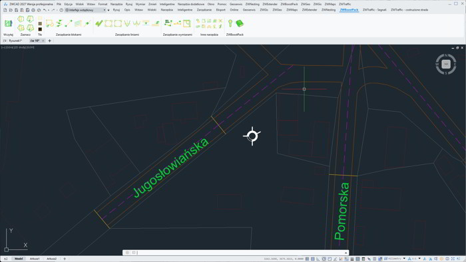Toggle fullscreen clean screen icon in status bar
466x262 pixels.
[453, 259]
